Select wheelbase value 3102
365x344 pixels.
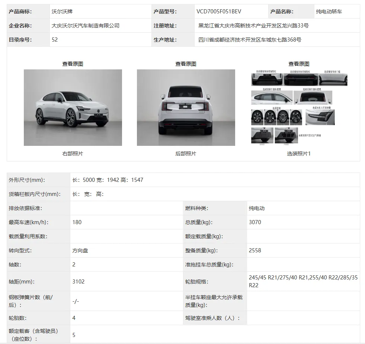[79, 282]
